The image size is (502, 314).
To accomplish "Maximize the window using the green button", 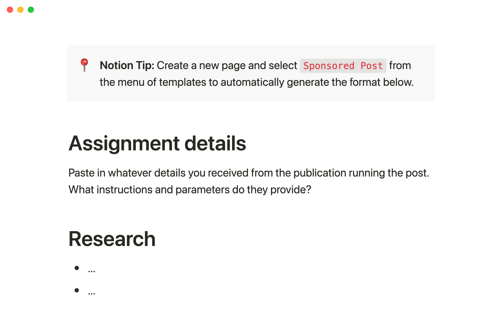I will (31, 10).
